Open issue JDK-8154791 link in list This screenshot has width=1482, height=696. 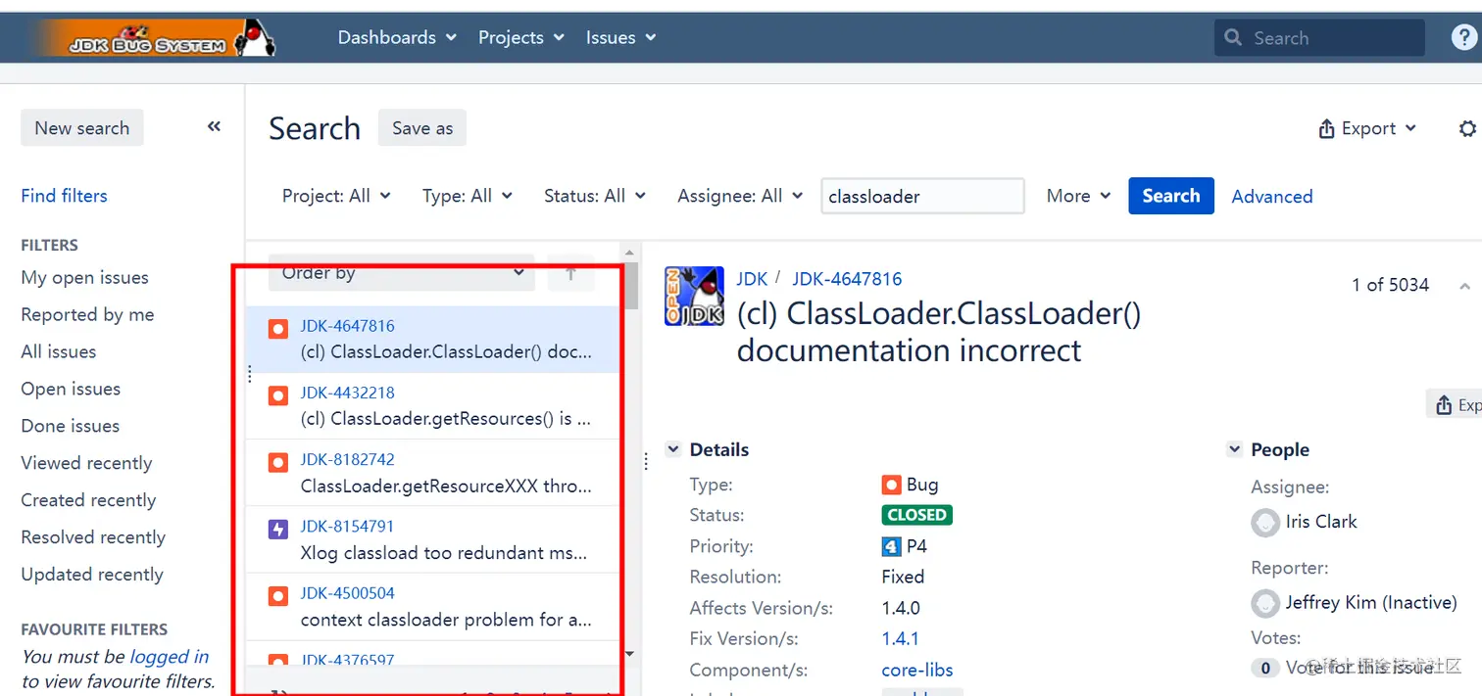(x=348, y=527)
